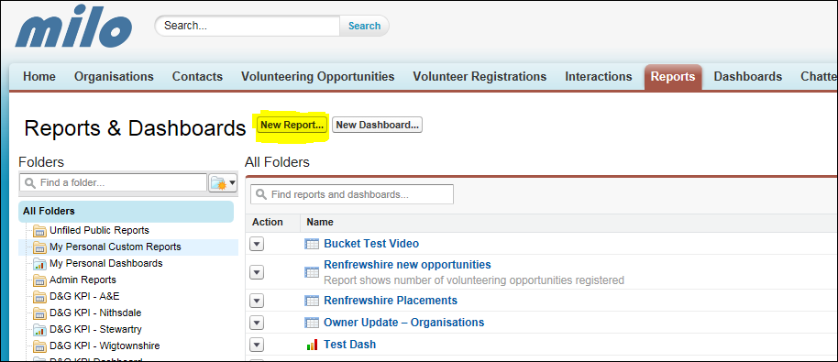Click the milo logo
838x362 pixels.
tap(73, 27)
